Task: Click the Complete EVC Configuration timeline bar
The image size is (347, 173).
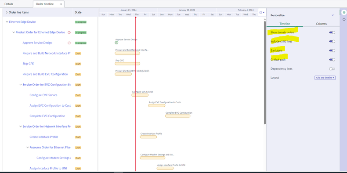Action: (177, 116)
